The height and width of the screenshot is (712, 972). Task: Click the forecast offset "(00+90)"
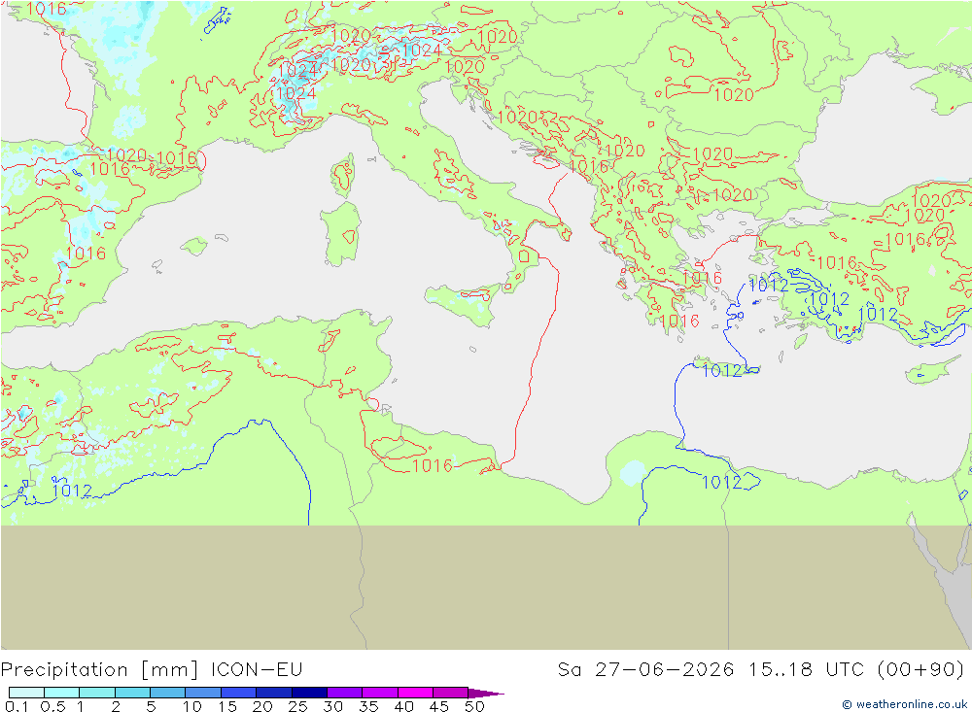tap(921, 670)
